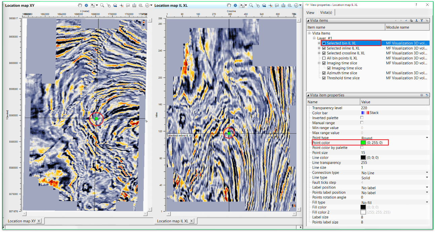Enable the All bin points IL XL checkbox
Screen dimensions: 435x232
[324, 58]
